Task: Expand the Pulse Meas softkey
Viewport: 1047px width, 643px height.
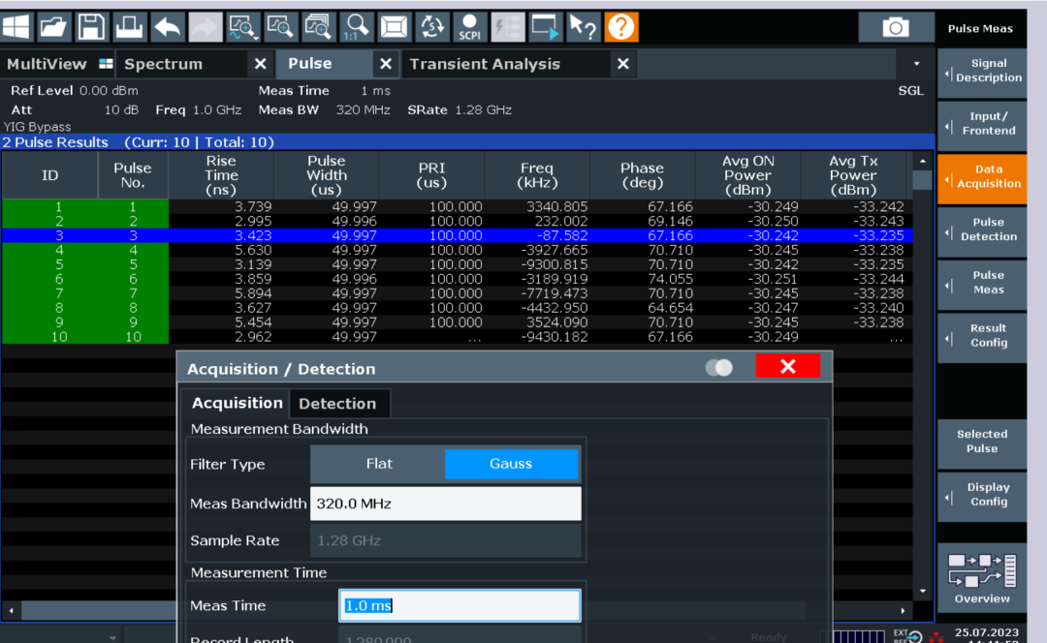Action: tap(981, 283)
